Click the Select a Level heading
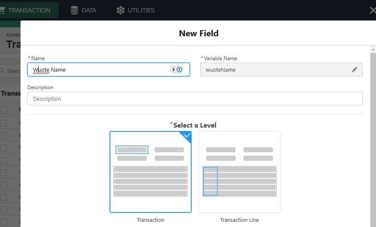This screenshot has height=227, width=376. 195,125
